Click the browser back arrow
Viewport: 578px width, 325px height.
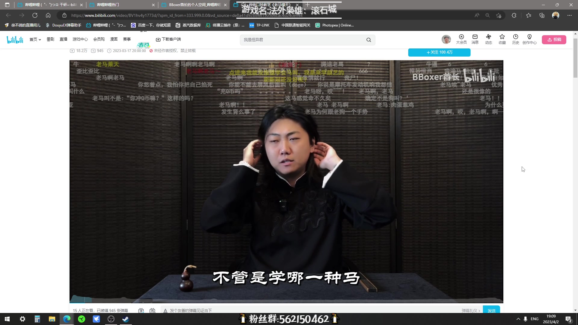pos(8,15)
